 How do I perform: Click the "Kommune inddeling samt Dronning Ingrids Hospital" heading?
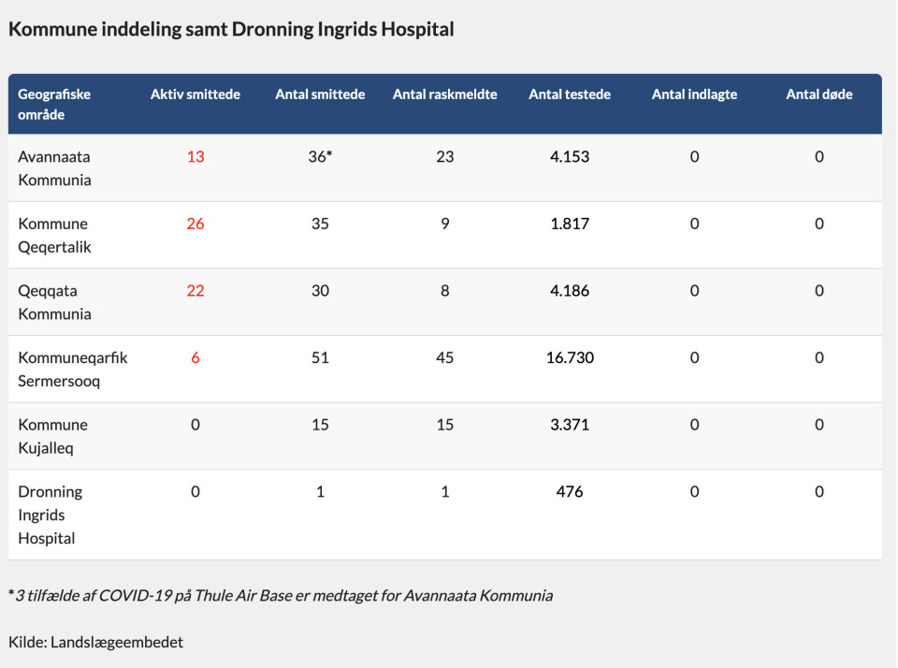point(231,29)
